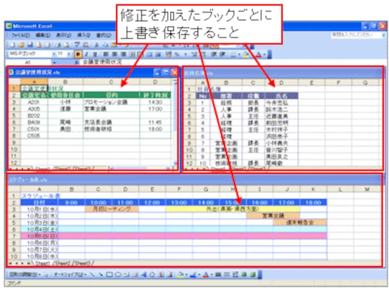Toggle Center alignment on the formatting toolbar
This screenshot has width=389, height=290.
[114, 54]
